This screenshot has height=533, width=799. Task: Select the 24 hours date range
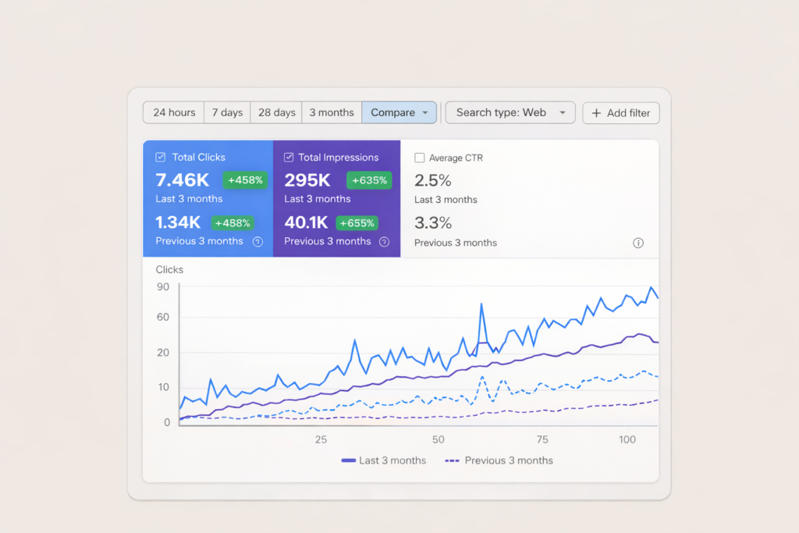click(174, 112)
